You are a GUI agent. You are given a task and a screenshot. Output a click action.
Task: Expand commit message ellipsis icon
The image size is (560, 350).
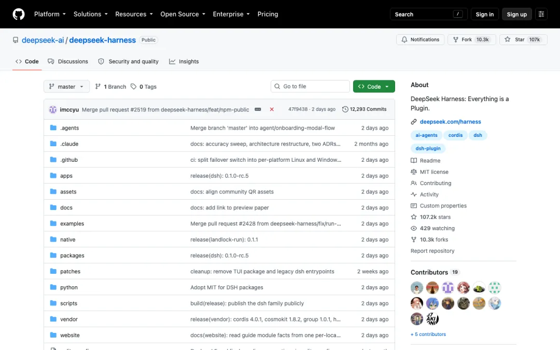tap(258, 109)
